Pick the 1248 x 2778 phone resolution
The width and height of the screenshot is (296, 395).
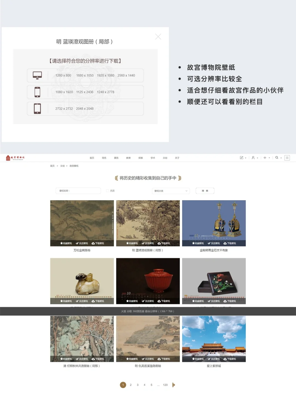coord(106,92)
